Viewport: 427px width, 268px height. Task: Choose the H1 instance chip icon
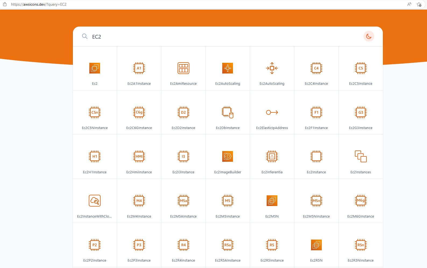click(x=95, y=156)
